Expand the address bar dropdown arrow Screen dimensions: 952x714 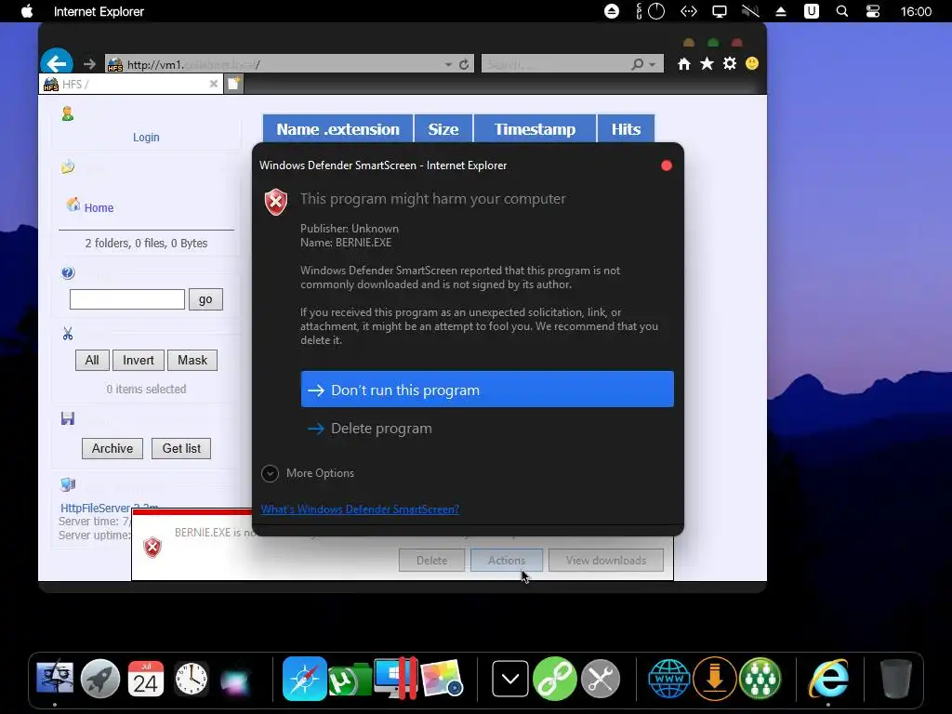[448, 64]
